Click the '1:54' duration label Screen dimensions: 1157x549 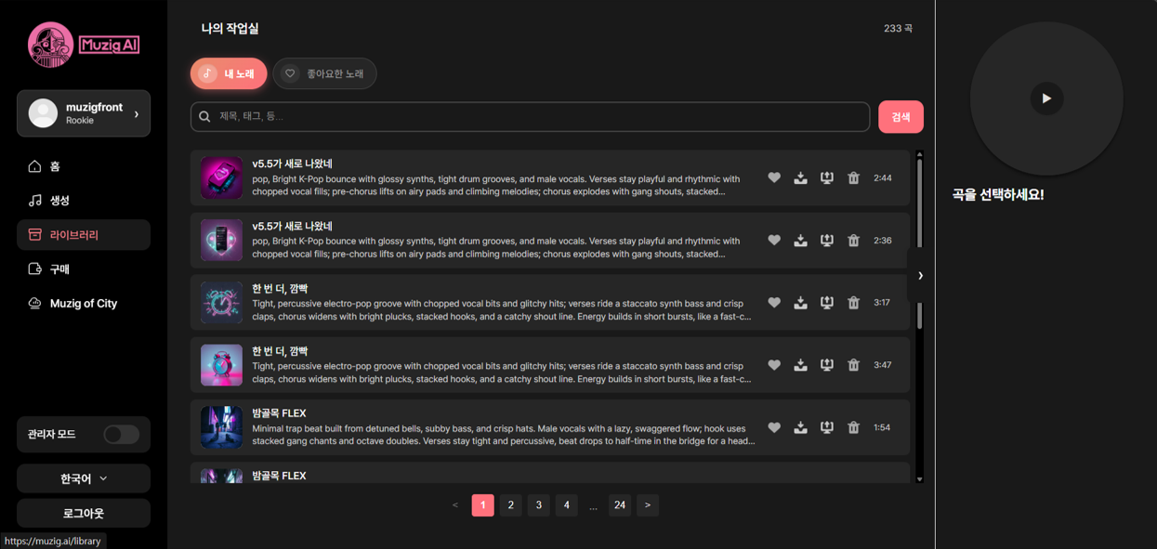point(882,427)
